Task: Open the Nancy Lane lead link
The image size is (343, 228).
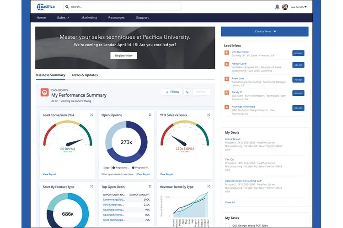Action: [x=239, y=64]
